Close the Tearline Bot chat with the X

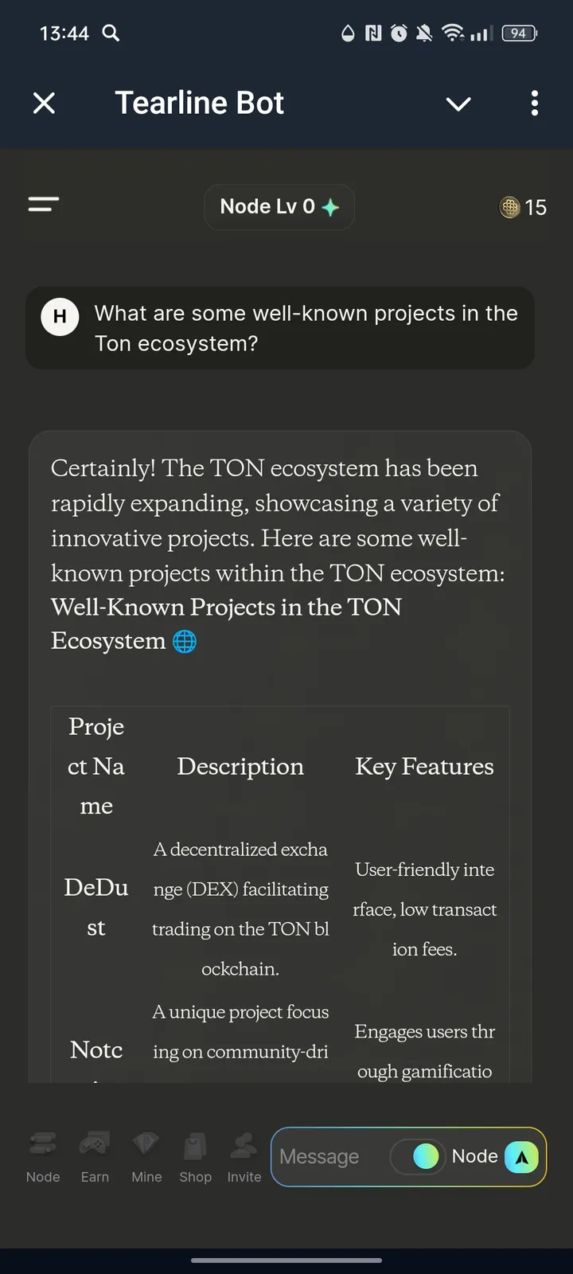pyautogui.click(x=45, y=104)
